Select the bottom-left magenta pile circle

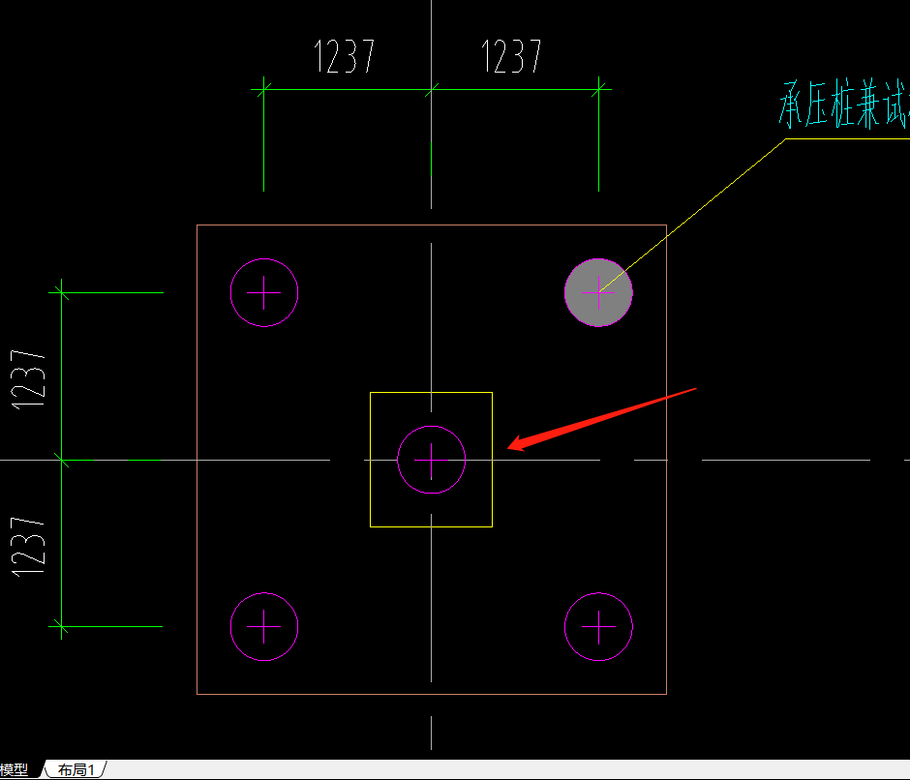click(x=264, y=627)
